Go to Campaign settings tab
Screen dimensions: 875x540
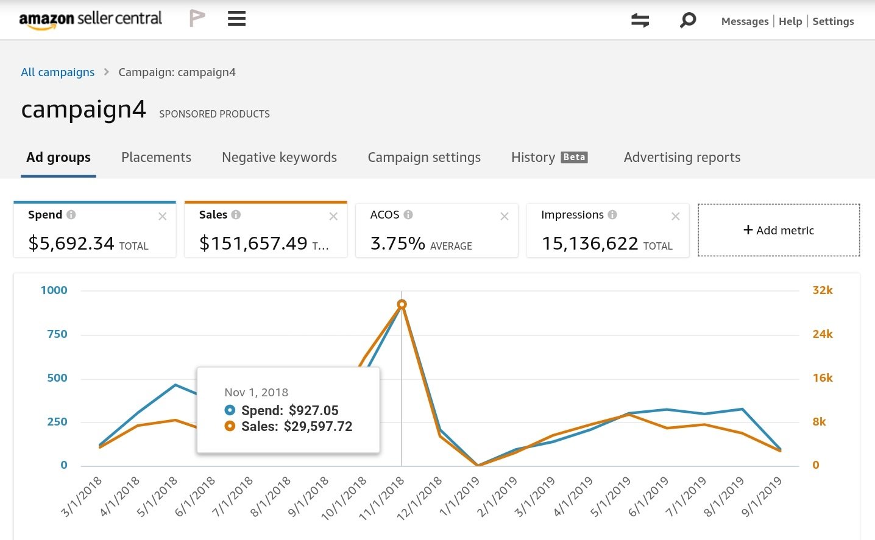click(x=424, y=158)
